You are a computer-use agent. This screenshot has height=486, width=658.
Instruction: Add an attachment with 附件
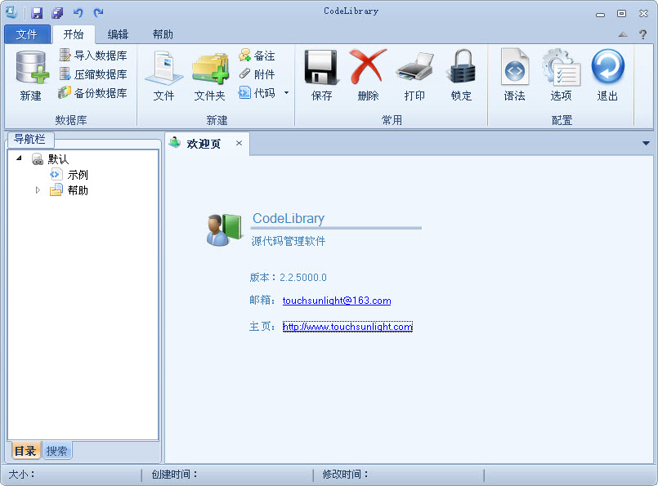click(257, 74)
